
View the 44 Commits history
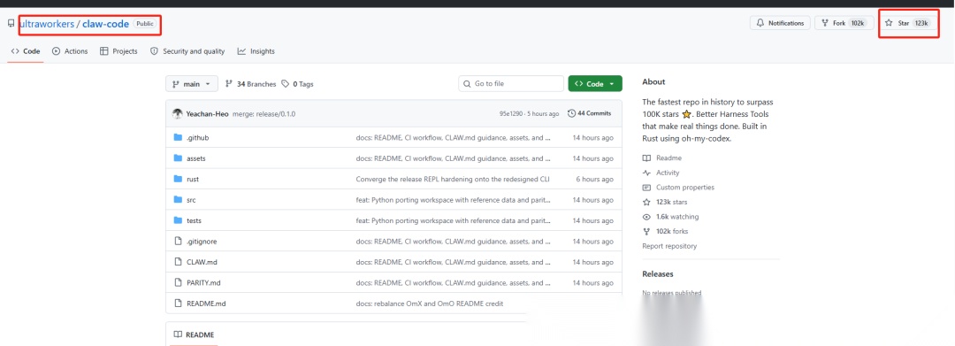(589, 113)
